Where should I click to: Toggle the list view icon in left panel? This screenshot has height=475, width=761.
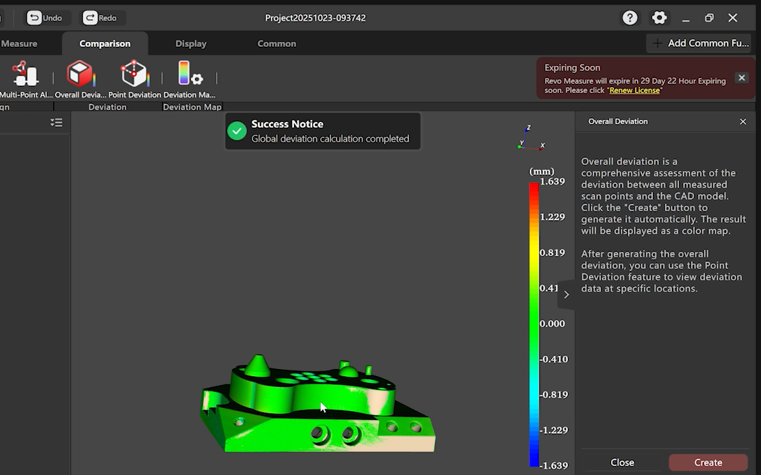tap(56, 123)
